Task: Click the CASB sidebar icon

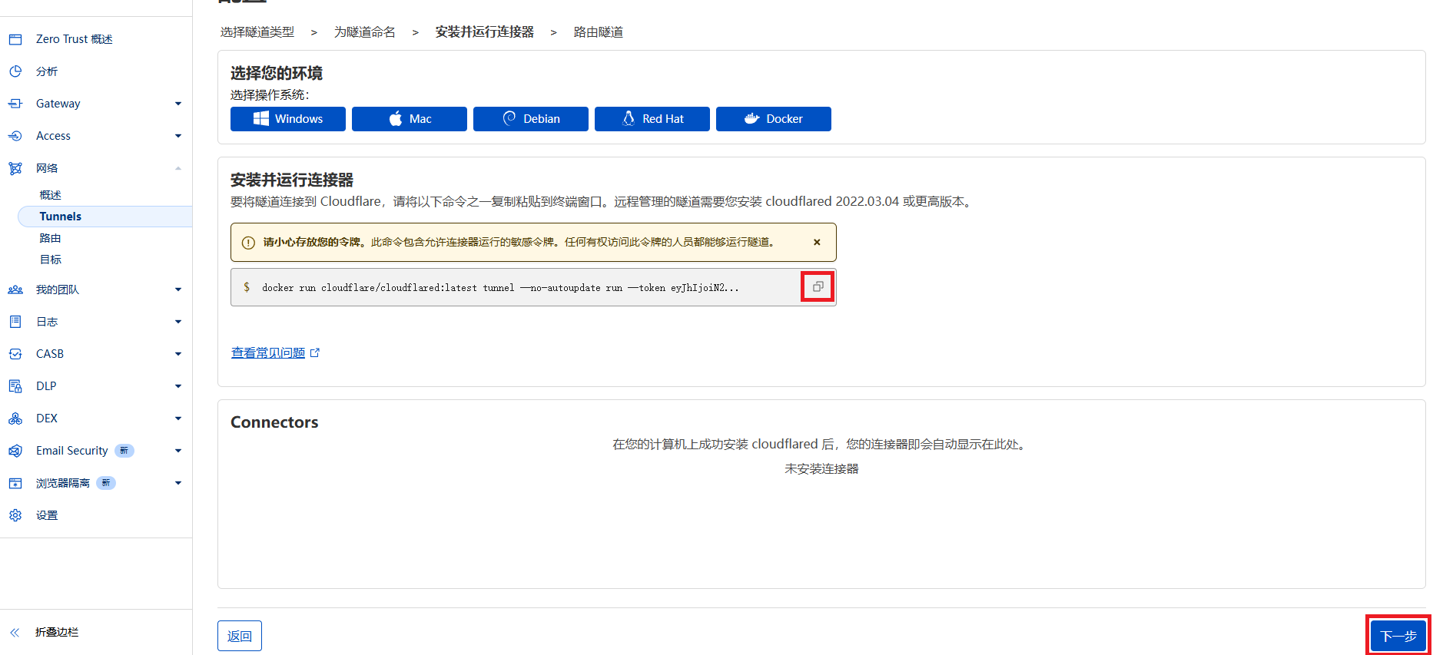Action: [x=15, y=354]
